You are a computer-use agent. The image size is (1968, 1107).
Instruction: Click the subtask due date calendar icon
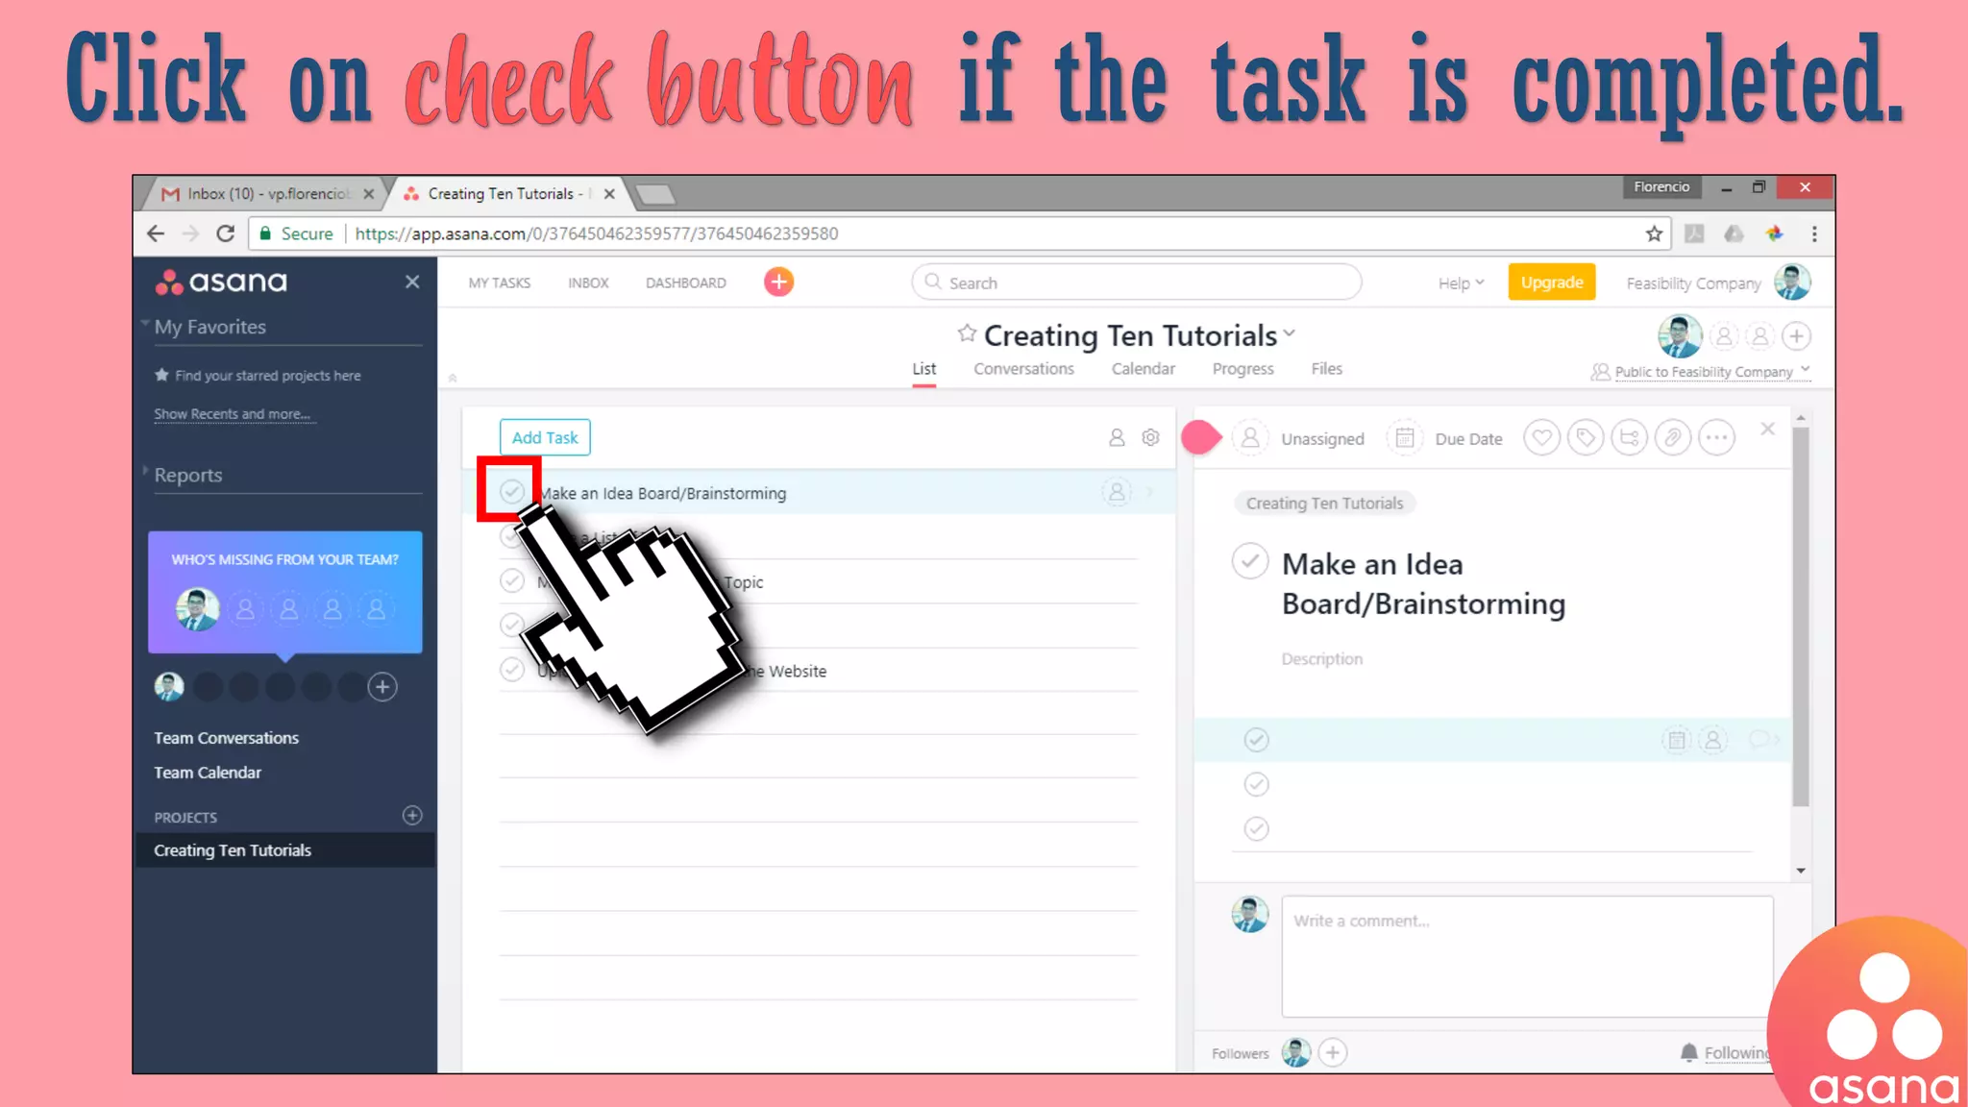(x=1677, y=740)
